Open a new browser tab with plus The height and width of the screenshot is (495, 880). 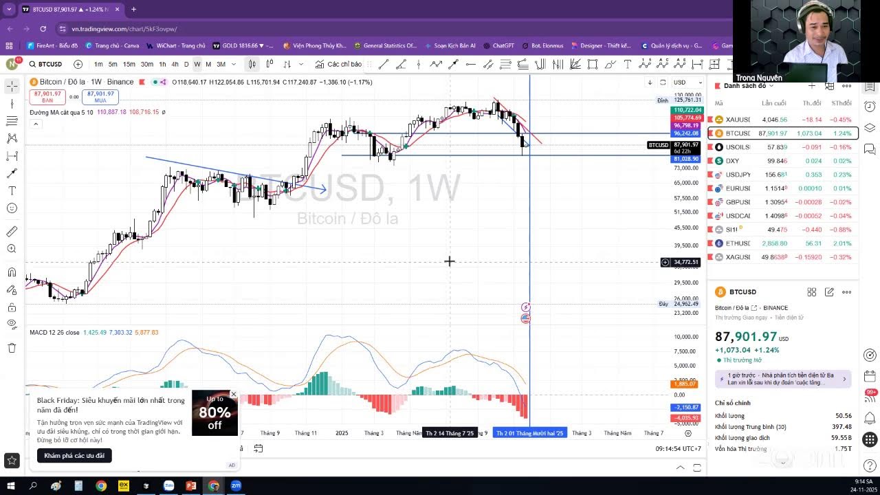coord(133,10)
